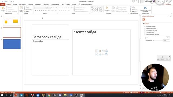
Task: Open File Explorer from the taskbar
Action: point(65,95)
